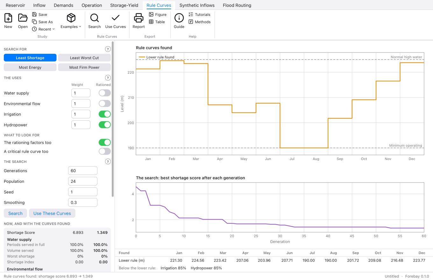
Task: Click Save As in the Study group
Action: (43, 22)
